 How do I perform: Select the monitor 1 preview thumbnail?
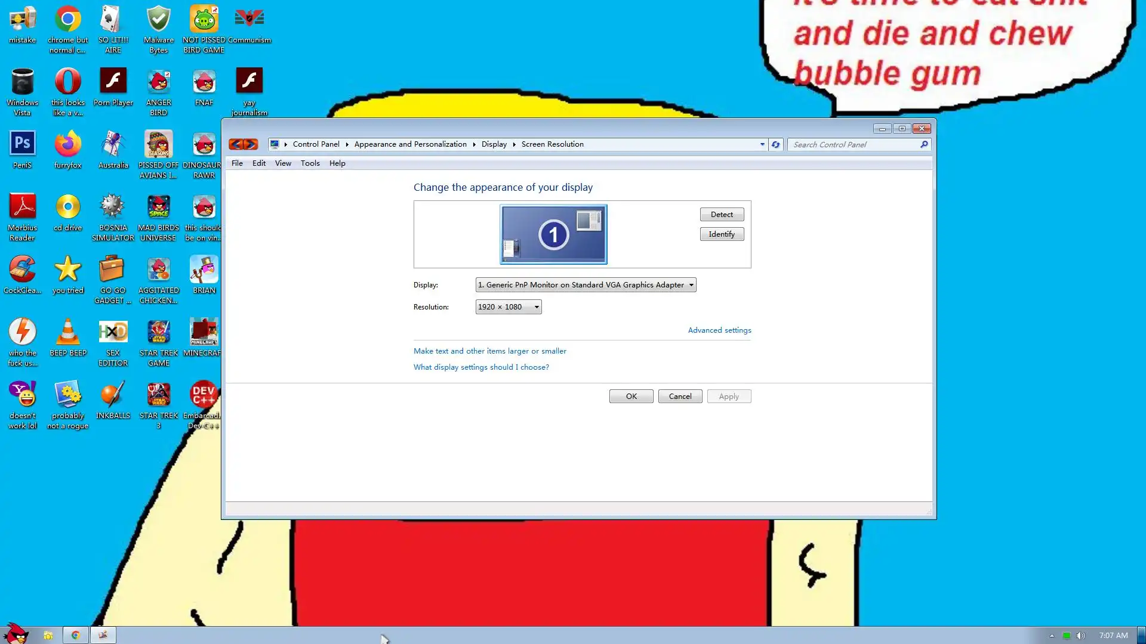click(553, 234)
